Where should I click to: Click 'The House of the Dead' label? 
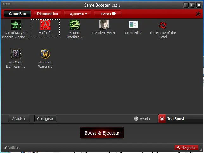(x=163, y=35)
